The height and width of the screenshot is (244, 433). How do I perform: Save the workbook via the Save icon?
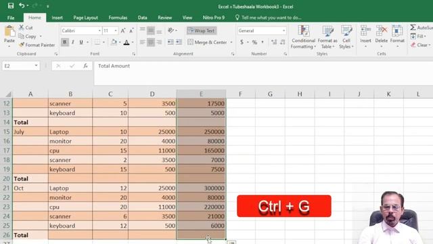[11, 5]
